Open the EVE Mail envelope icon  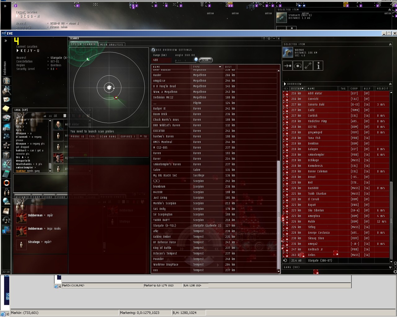click(7, 99)
